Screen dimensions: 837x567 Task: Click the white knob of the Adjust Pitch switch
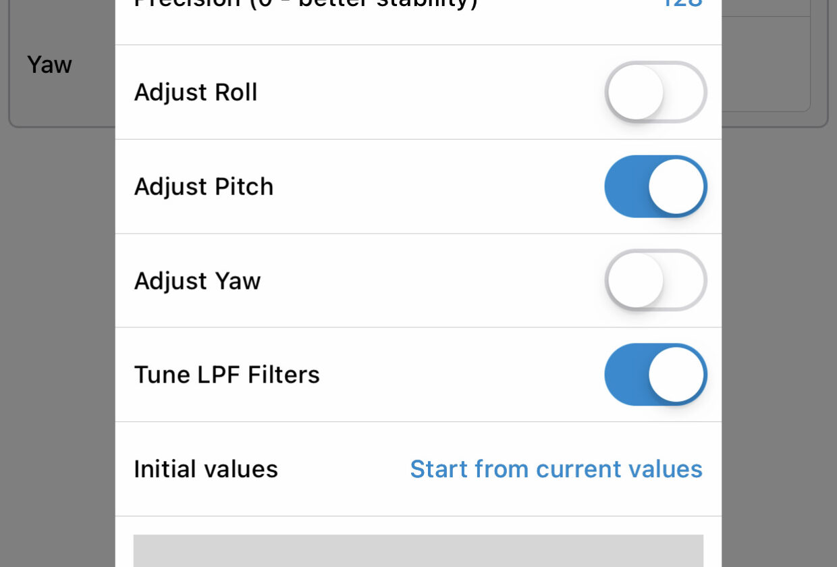[676, 187]
